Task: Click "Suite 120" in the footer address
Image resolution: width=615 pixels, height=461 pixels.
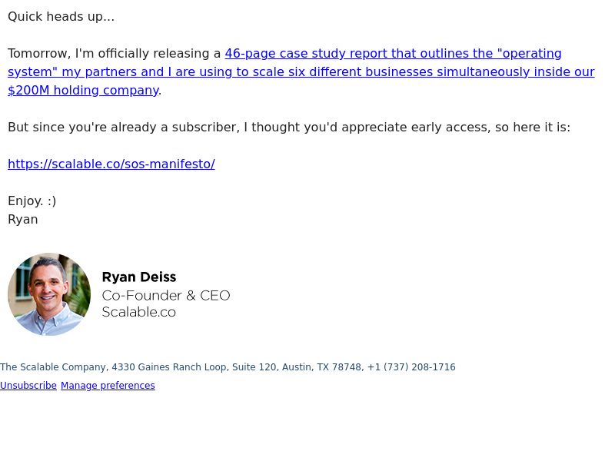Action: coord(254,367)
